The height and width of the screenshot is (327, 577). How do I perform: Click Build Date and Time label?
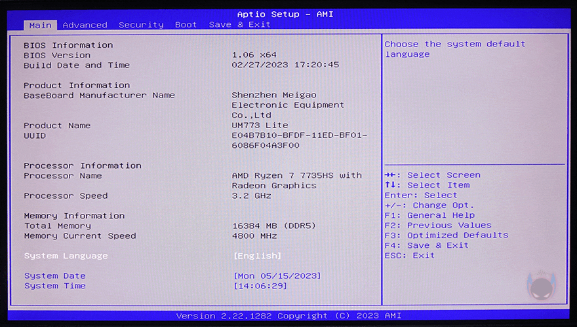click(x=77, y=65)
